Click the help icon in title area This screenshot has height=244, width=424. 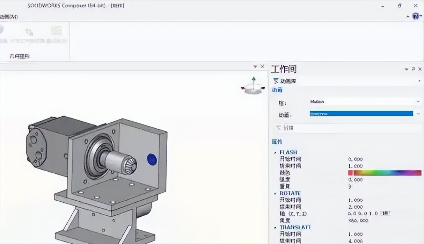(415, 16)
